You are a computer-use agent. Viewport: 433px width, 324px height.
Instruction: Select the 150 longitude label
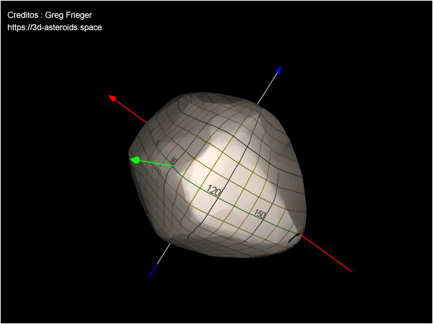tap(260, 213)
